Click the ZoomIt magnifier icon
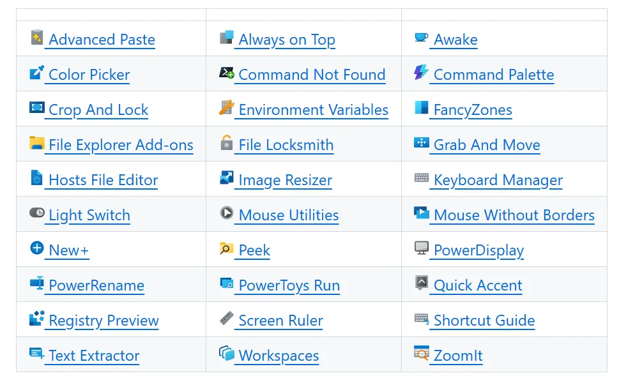The width and height of the screenshot is (642, 385). click(x=422, y=353)
